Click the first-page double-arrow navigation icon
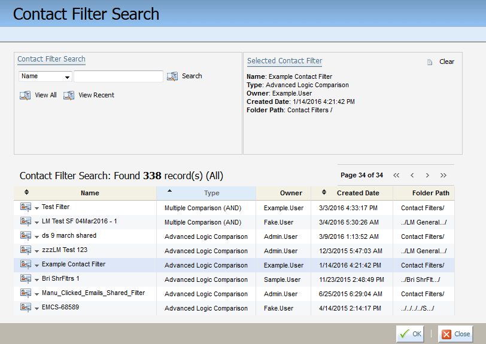 [396, 175]
